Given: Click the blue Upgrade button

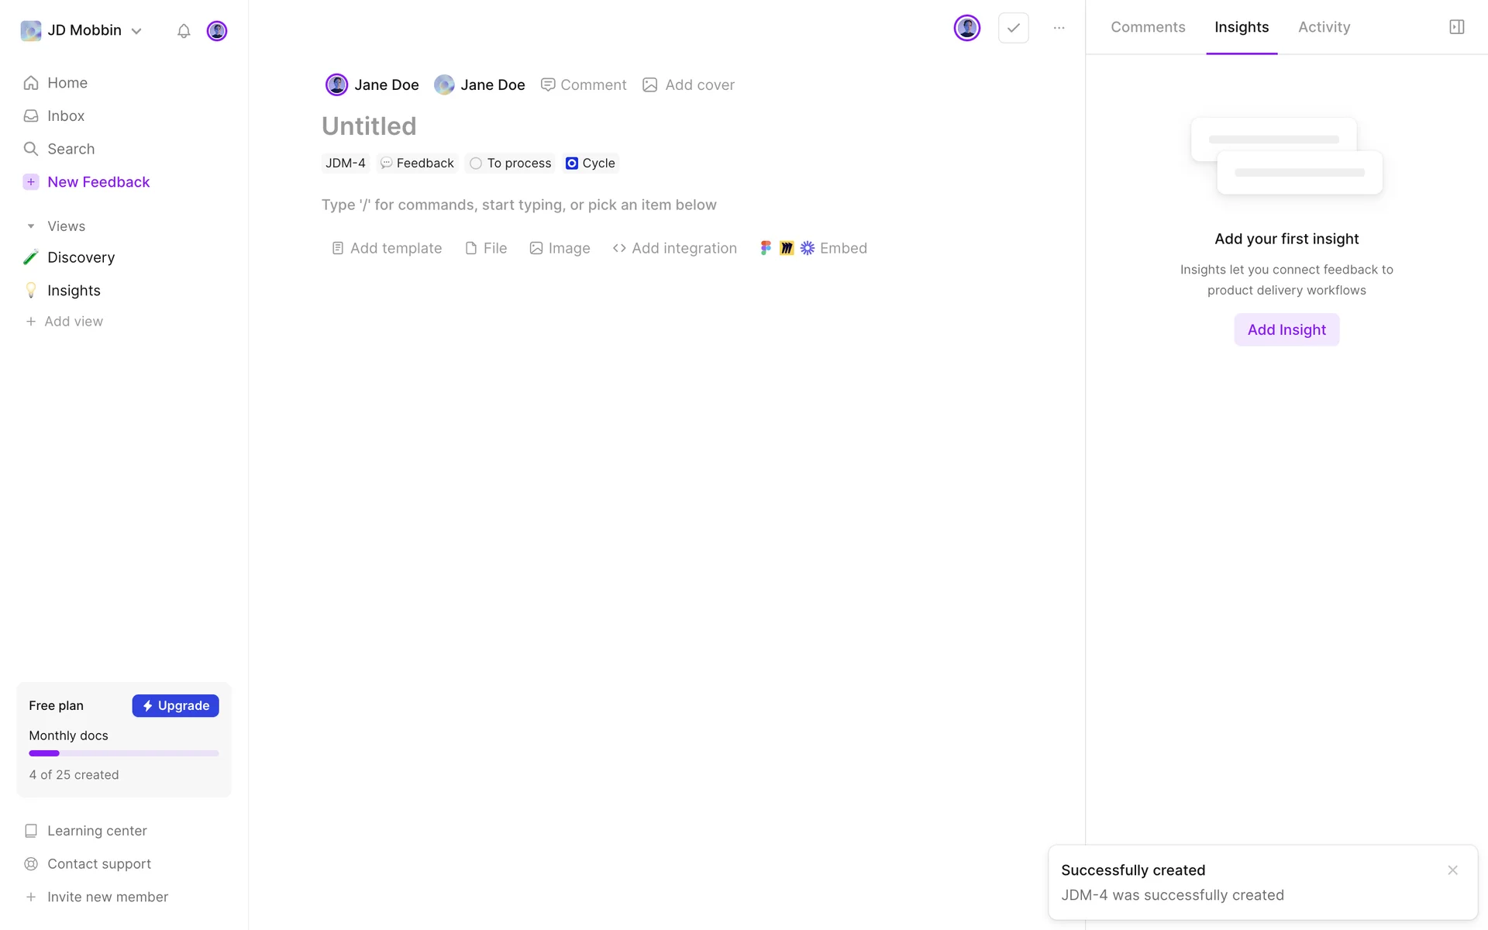Looking at the screenshot, I should coord(175,705).
